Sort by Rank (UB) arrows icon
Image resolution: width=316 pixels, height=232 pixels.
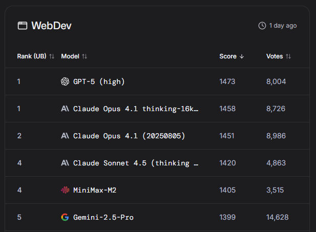52,56
